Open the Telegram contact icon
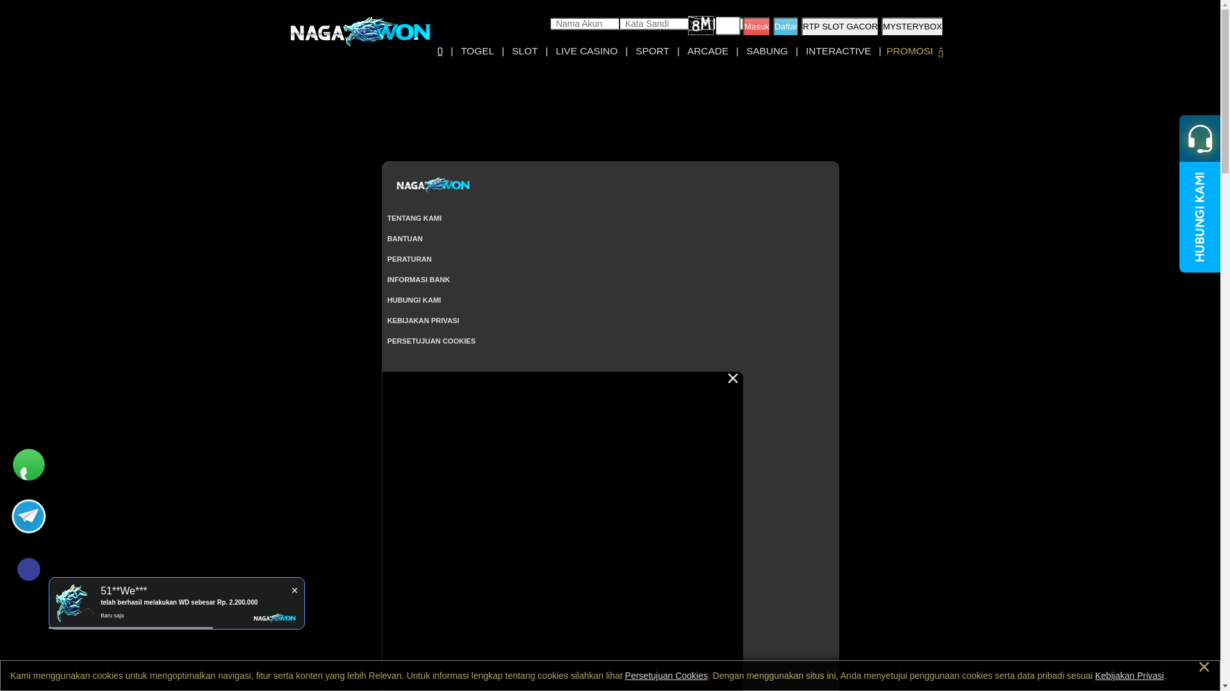Image resolution: width=1230 pixels, height=691 pixels. tap(29, 516)
